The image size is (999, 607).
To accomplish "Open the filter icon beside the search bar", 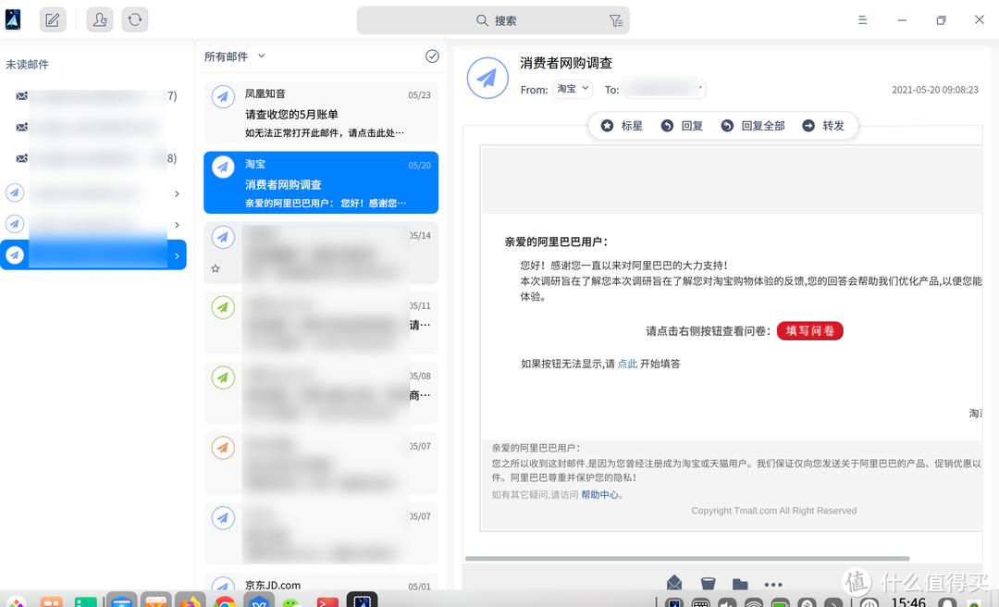I will tap(614, 19).
